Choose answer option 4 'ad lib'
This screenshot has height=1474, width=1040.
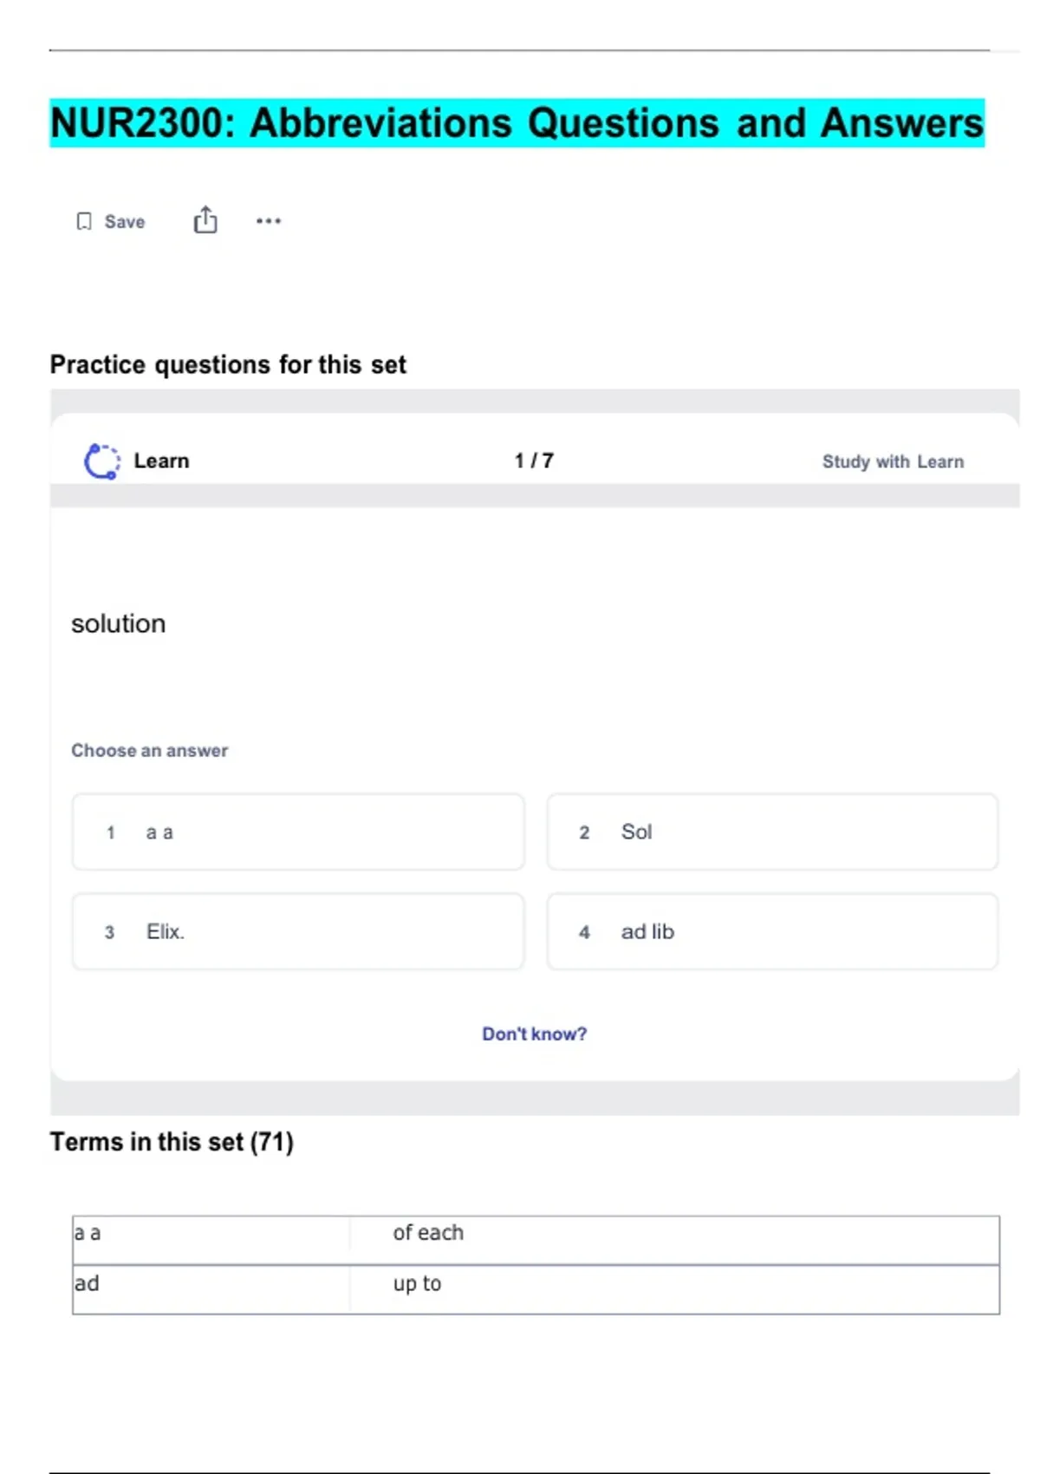[772, 932]
